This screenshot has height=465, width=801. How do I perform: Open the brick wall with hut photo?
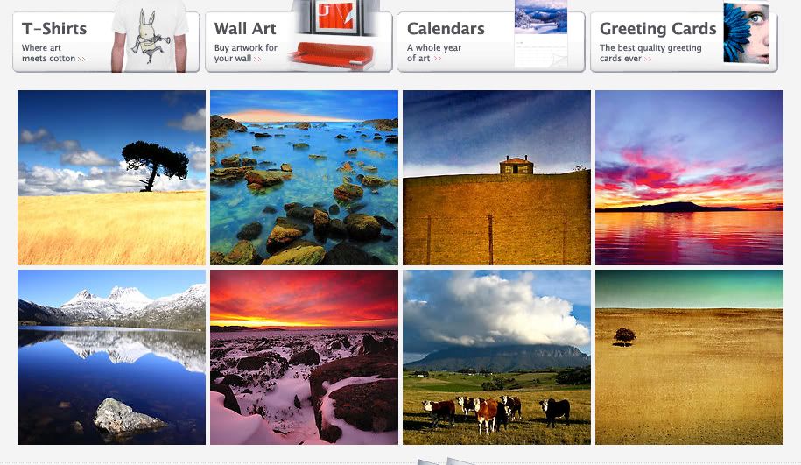click(x=496, y=178)
